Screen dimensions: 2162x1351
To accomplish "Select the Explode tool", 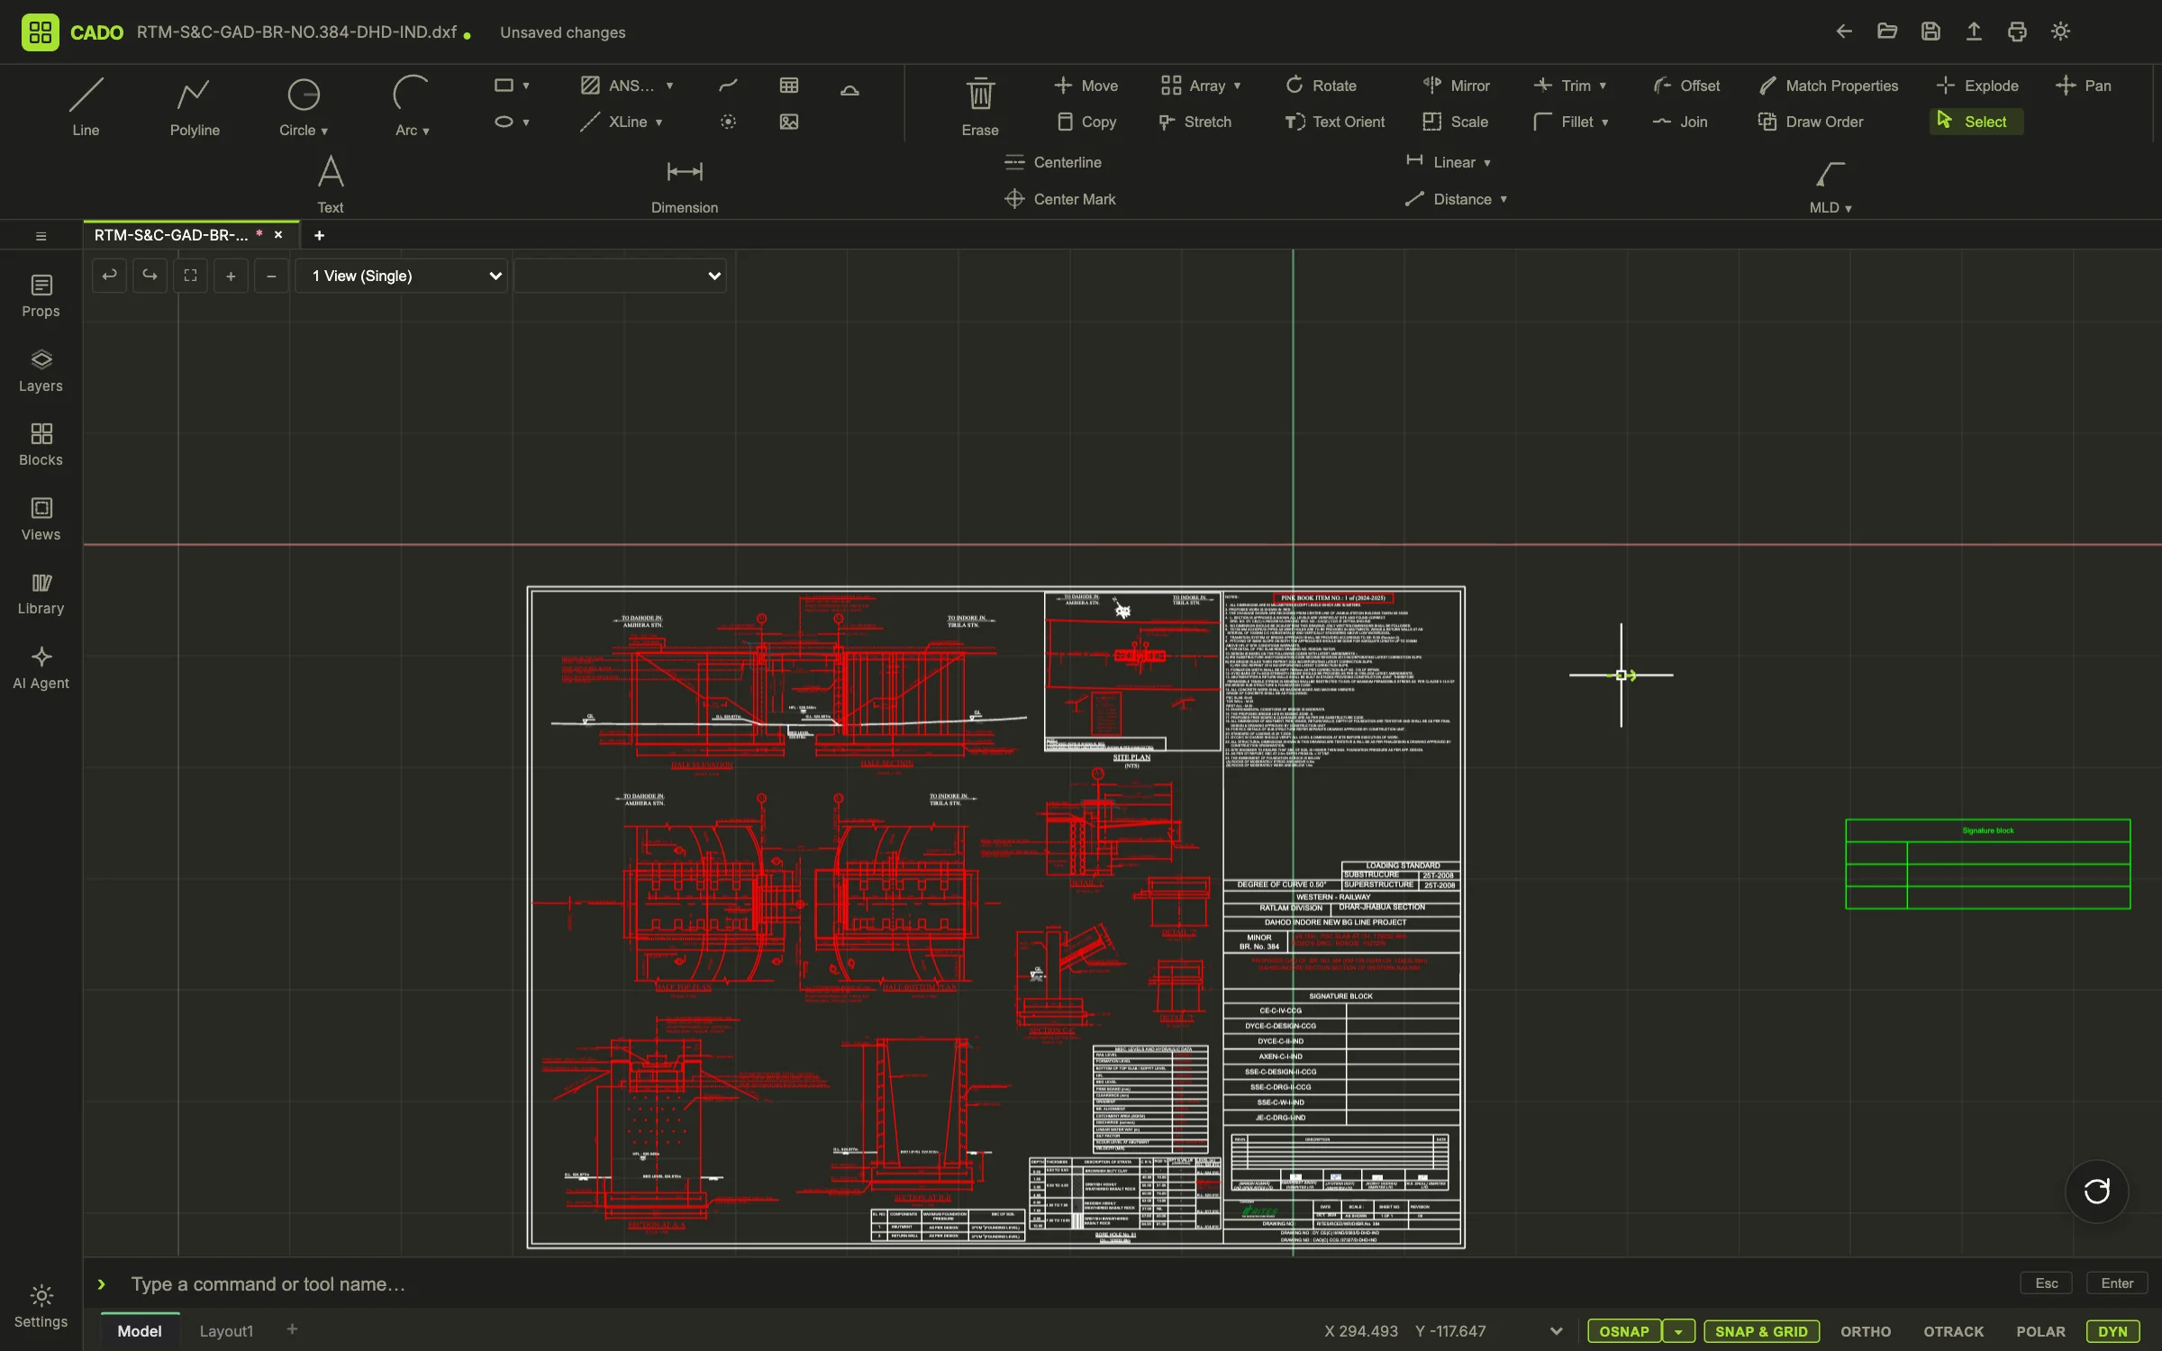I will click(x=1977, y=86).
